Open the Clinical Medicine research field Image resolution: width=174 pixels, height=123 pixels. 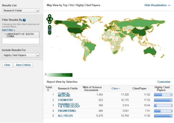point(64,95)
